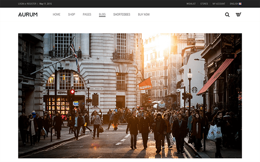Open the ENGLISH language selector

[x=234, y=4]
